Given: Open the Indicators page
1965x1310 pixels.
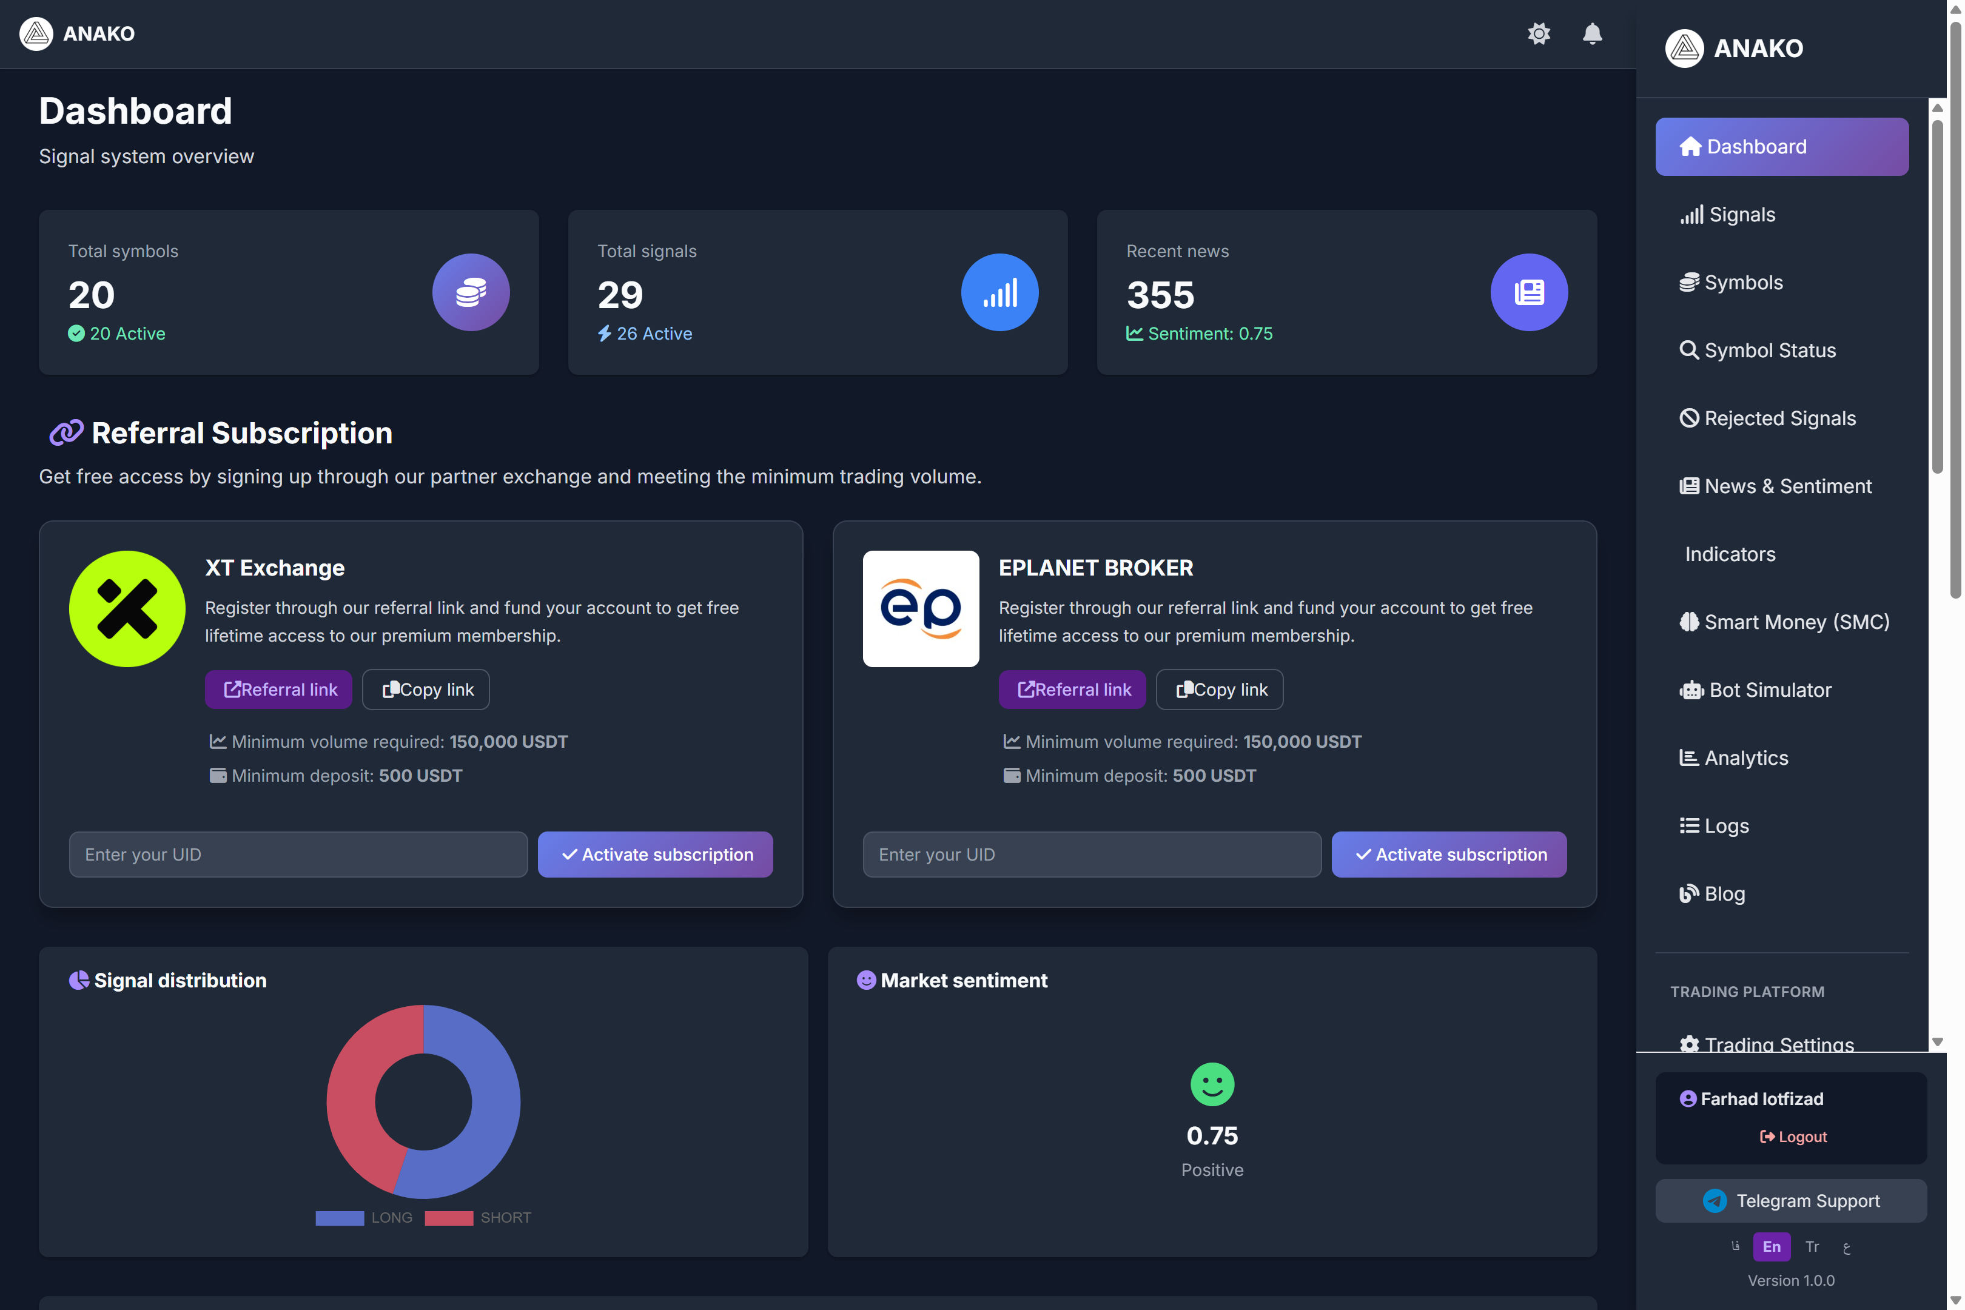Looking at the screenshot, I should (x=1782, y=554).
